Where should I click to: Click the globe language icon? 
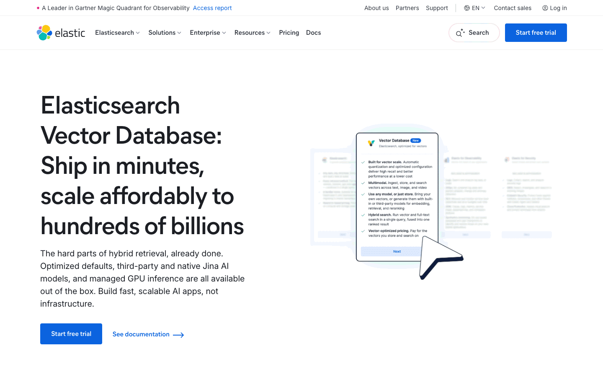pyautogui.click(x=466, y=8)
